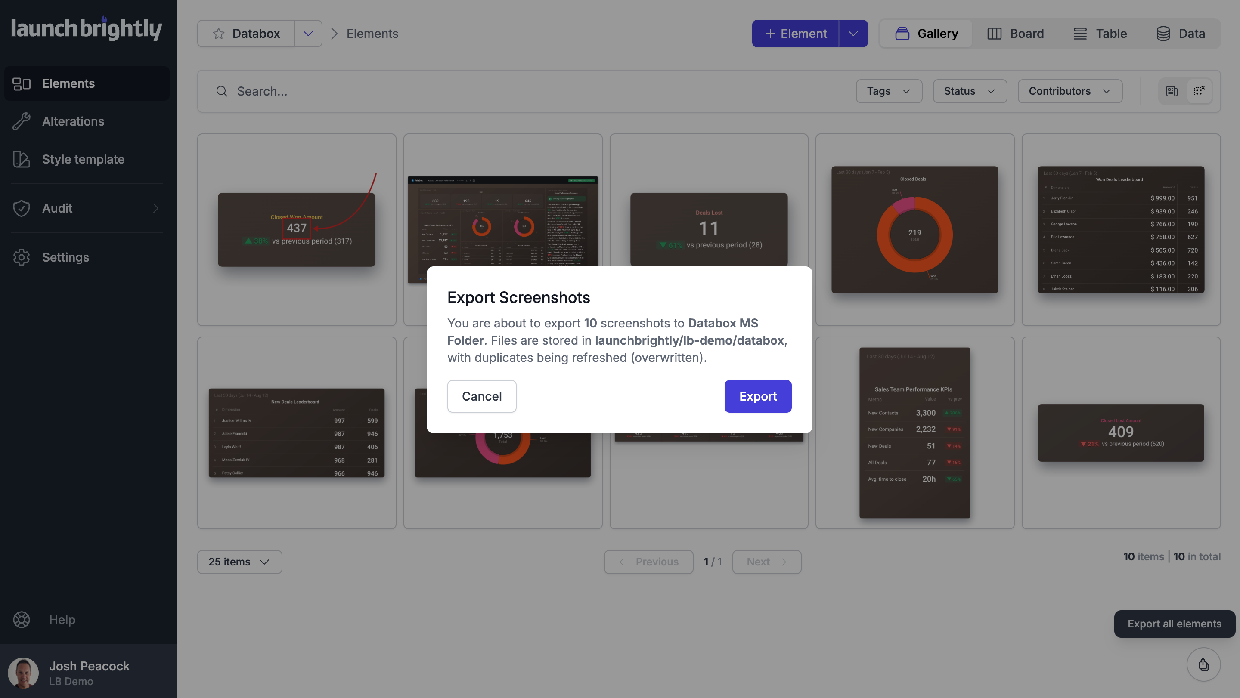Open the Deals Lost 11 thumbnail
1240x698 pixels.
[709, 230]
